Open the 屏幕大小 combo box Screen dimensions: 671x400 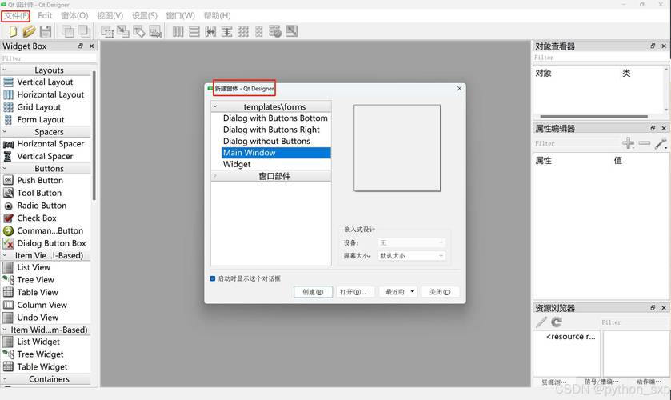[412, 256]
